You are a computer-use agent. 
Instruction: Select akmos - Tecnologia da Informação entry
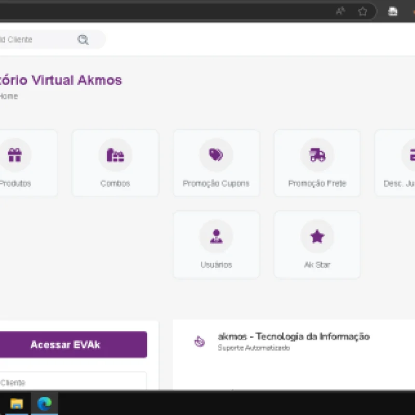[293, 337]
